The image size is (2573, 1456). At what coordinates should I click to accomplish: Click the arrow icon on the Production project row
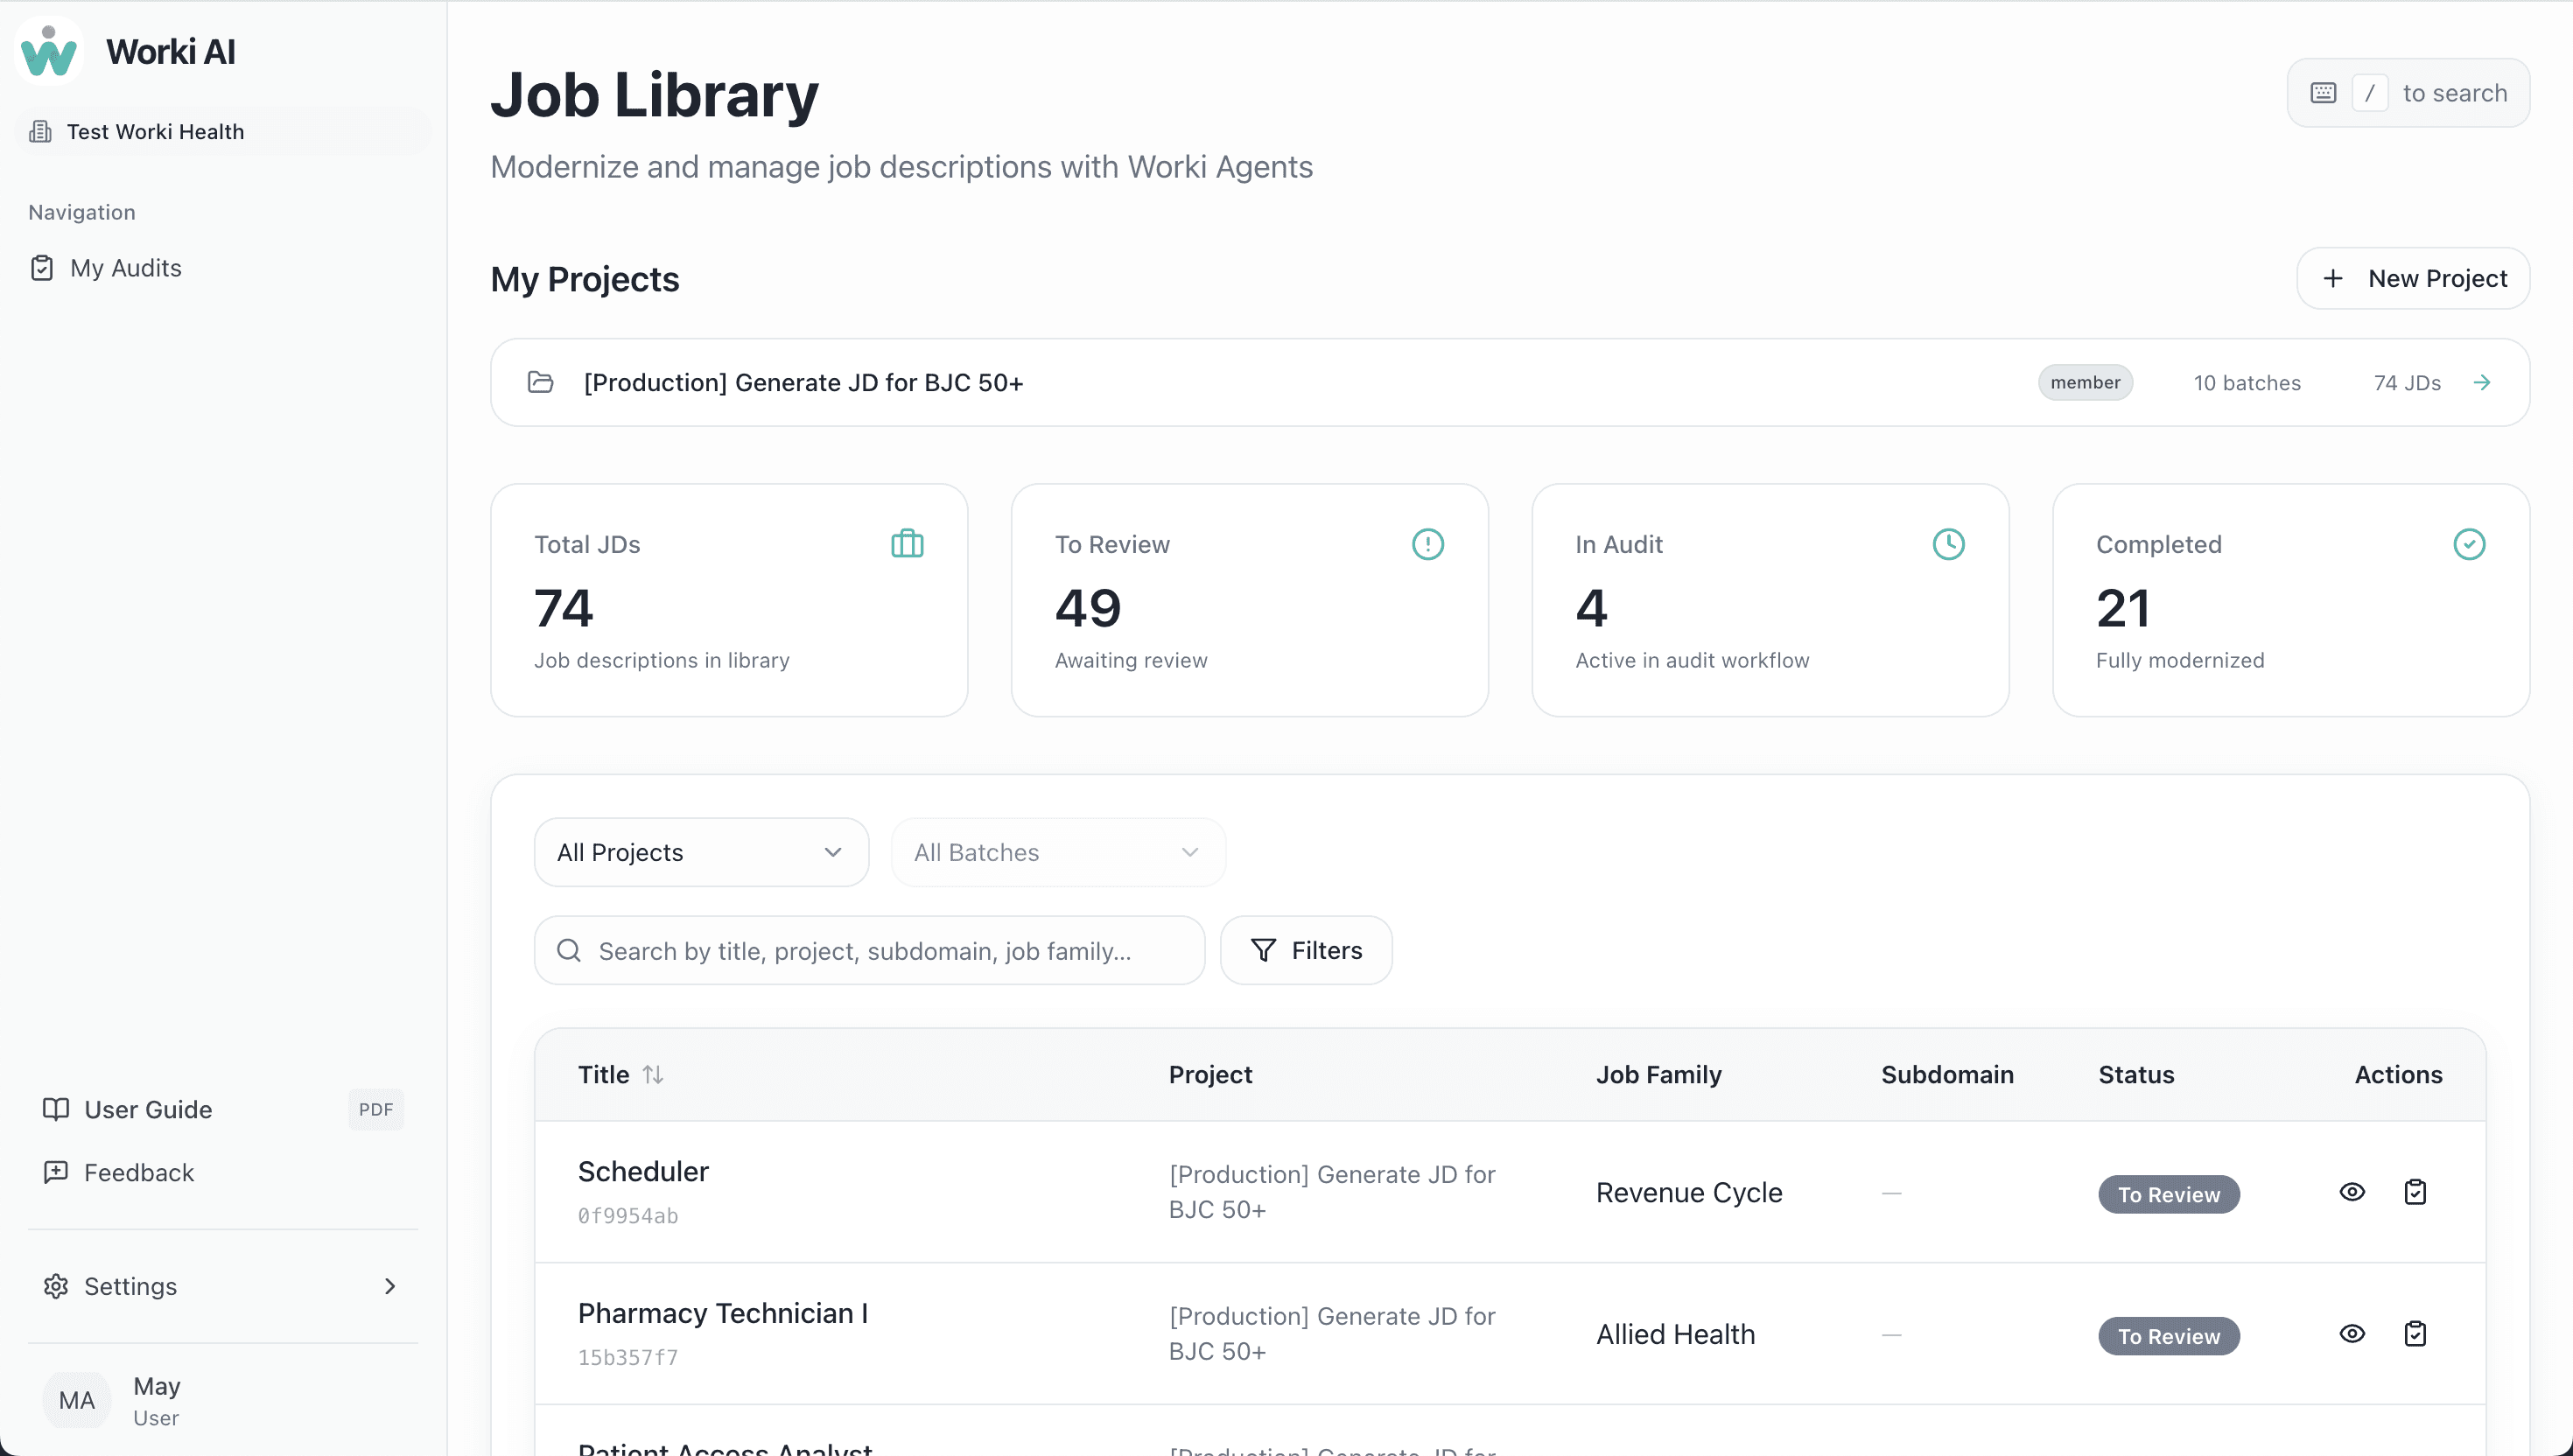point(2482,383)
